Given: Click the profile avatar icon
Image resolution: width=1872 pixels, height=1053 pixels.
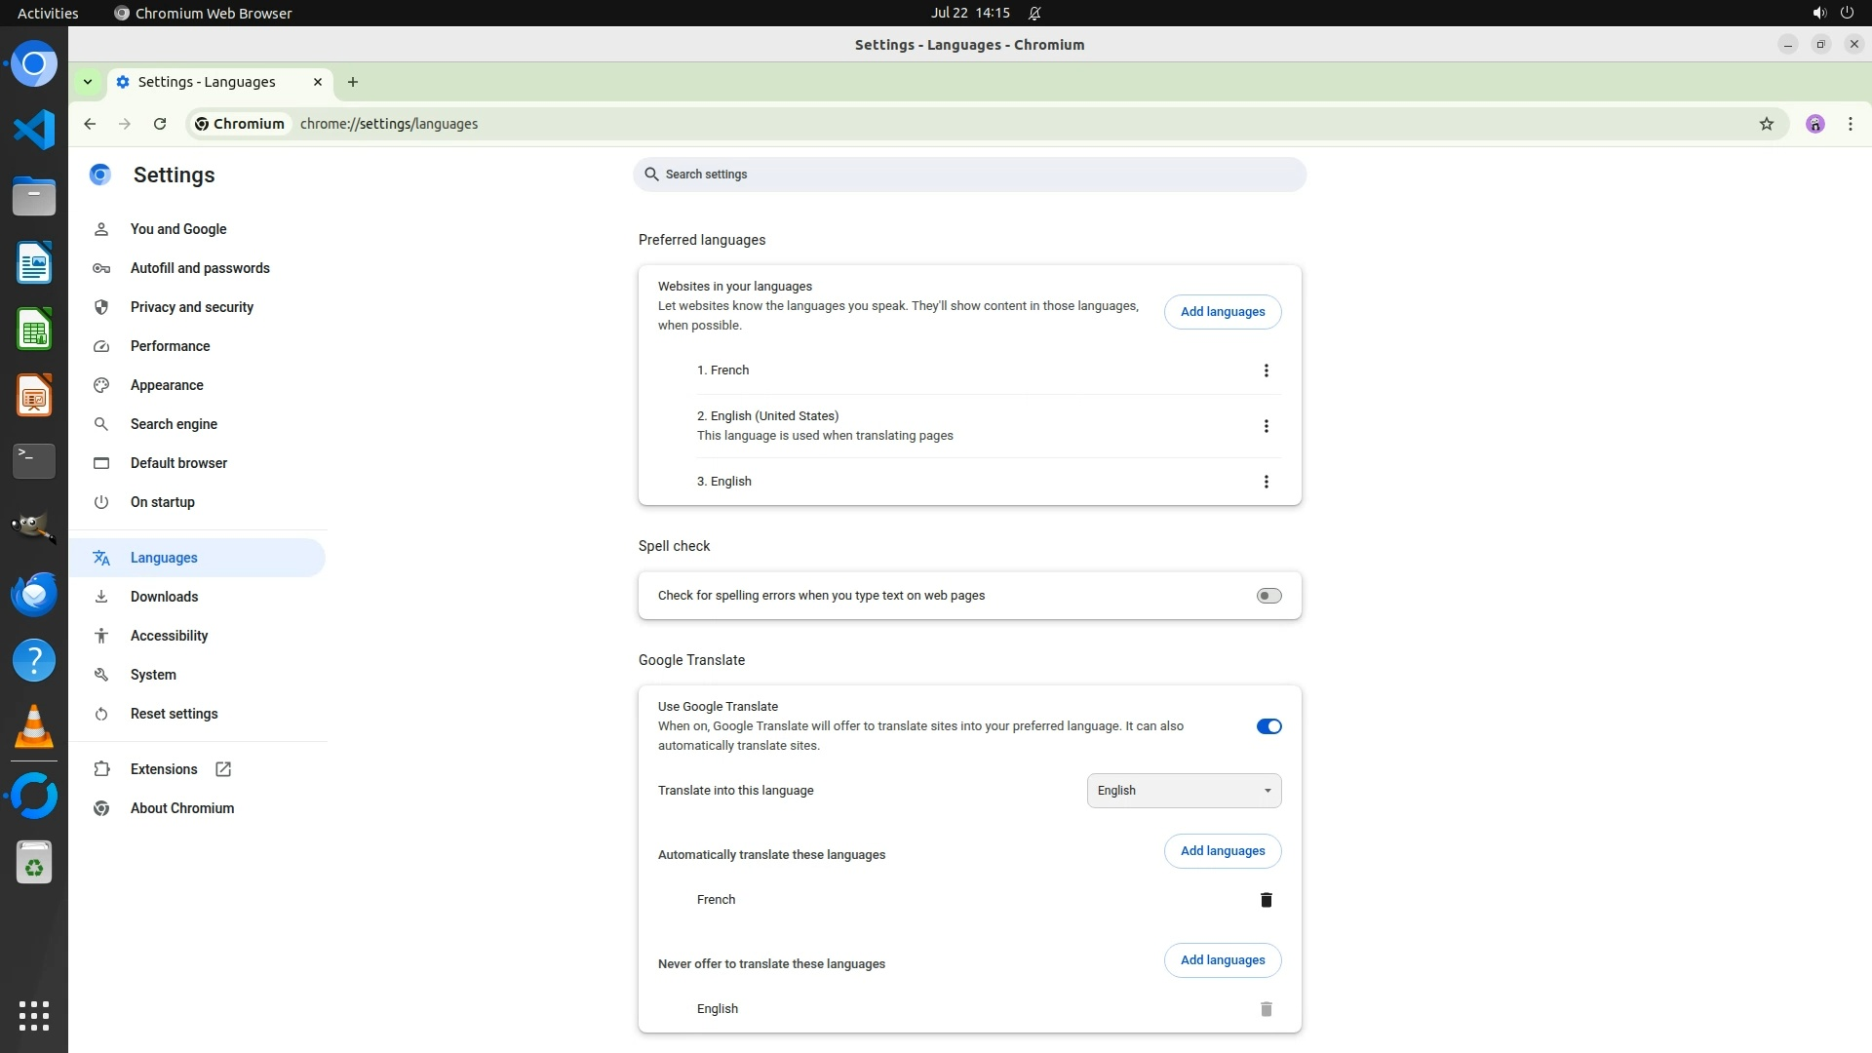Looking at the screenshot, I should click(x=1814, y=124).
